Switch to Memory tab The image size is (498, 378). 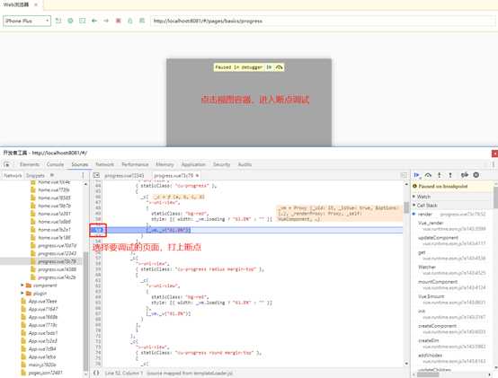(165, 164)
